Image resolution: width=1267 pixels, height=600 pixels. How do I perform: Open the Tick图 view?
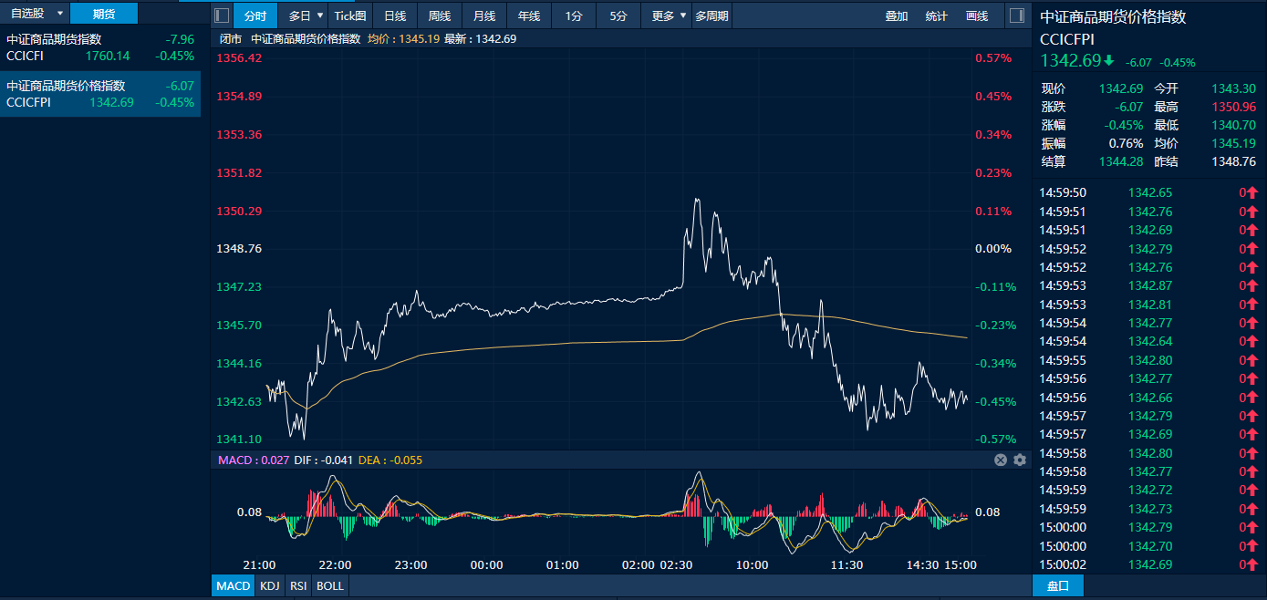tap(350, 16)
